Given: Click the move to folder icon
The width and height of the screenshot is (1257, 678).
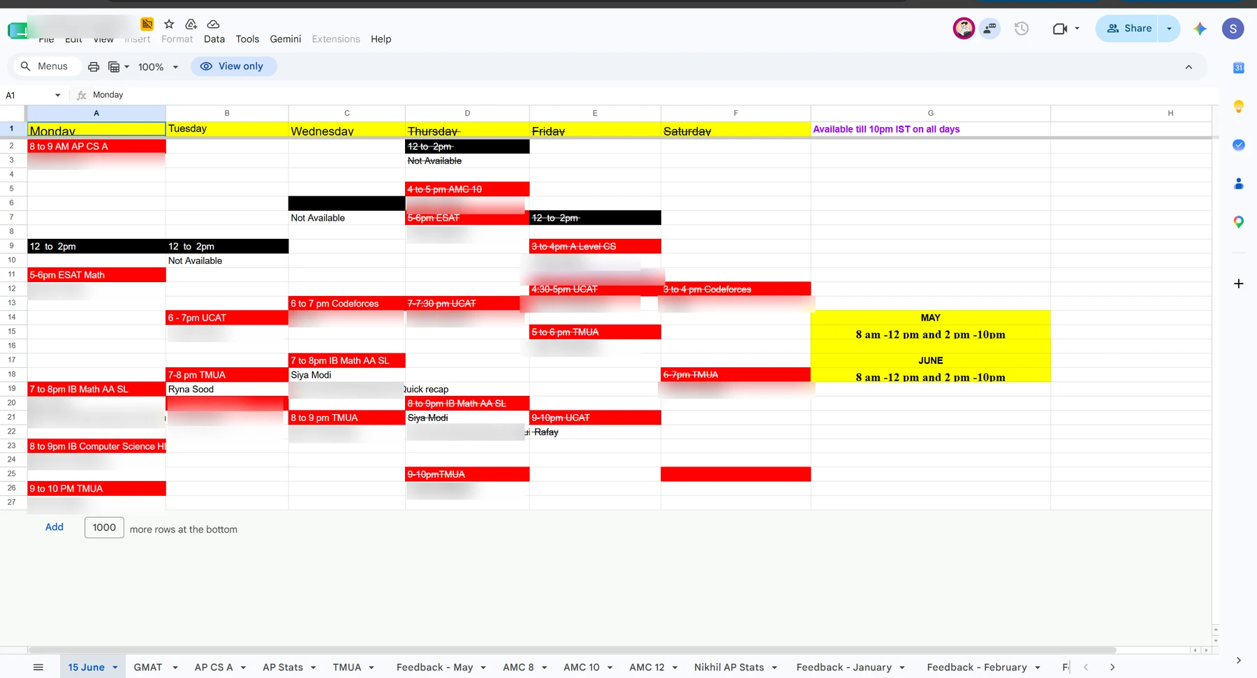Looking at the screenshot, I should (191, 24).
